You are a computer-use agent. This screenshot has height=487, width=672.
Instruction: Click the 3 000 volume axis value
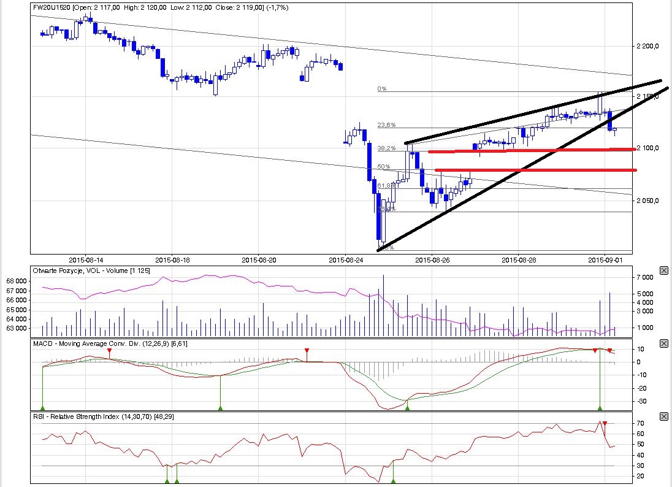pos(645,311)
